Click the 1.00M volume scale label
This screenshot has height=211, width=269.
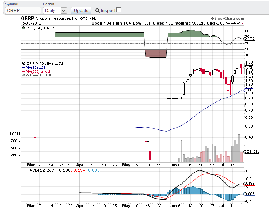tap(15, 133)
